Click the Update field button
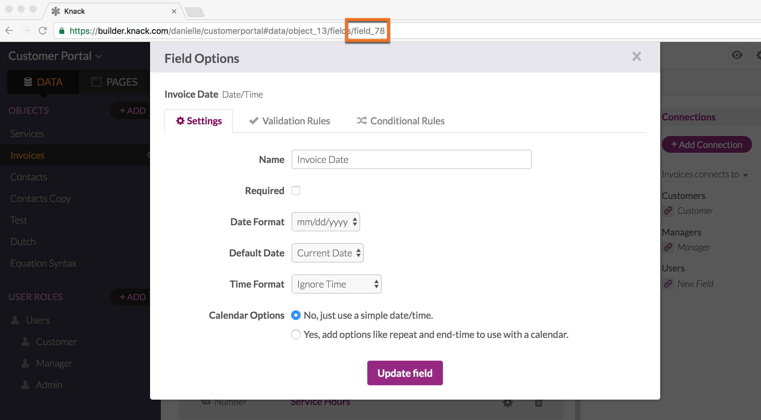Viewport: 761px width, 420px height. pos(405,373)
